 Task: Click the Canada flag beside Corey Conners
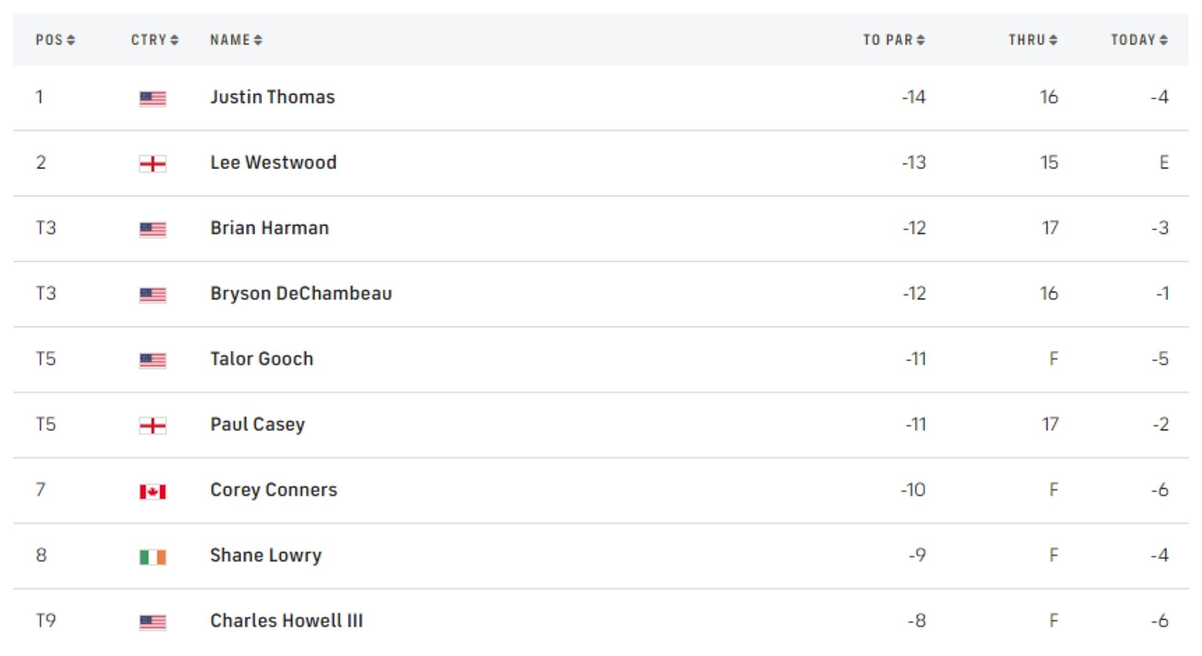point(152,491)
